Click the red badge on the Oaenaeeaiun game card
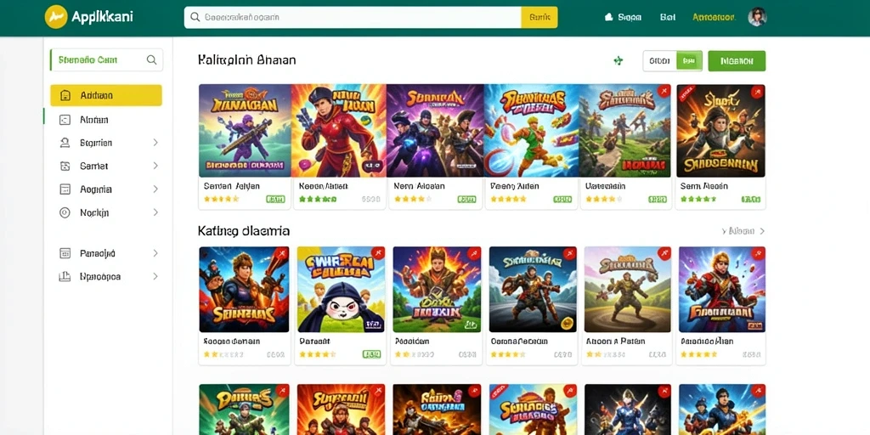 pyautogui.click(x=569, y=254)
